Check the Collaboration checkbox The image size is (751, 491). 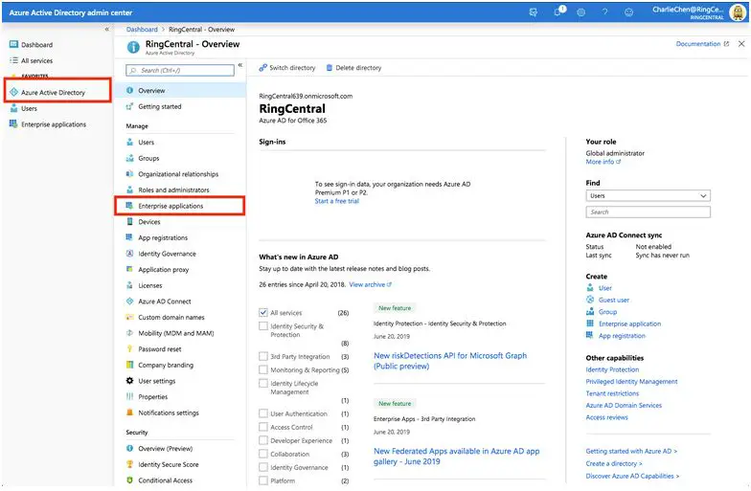tap(262, 454)
